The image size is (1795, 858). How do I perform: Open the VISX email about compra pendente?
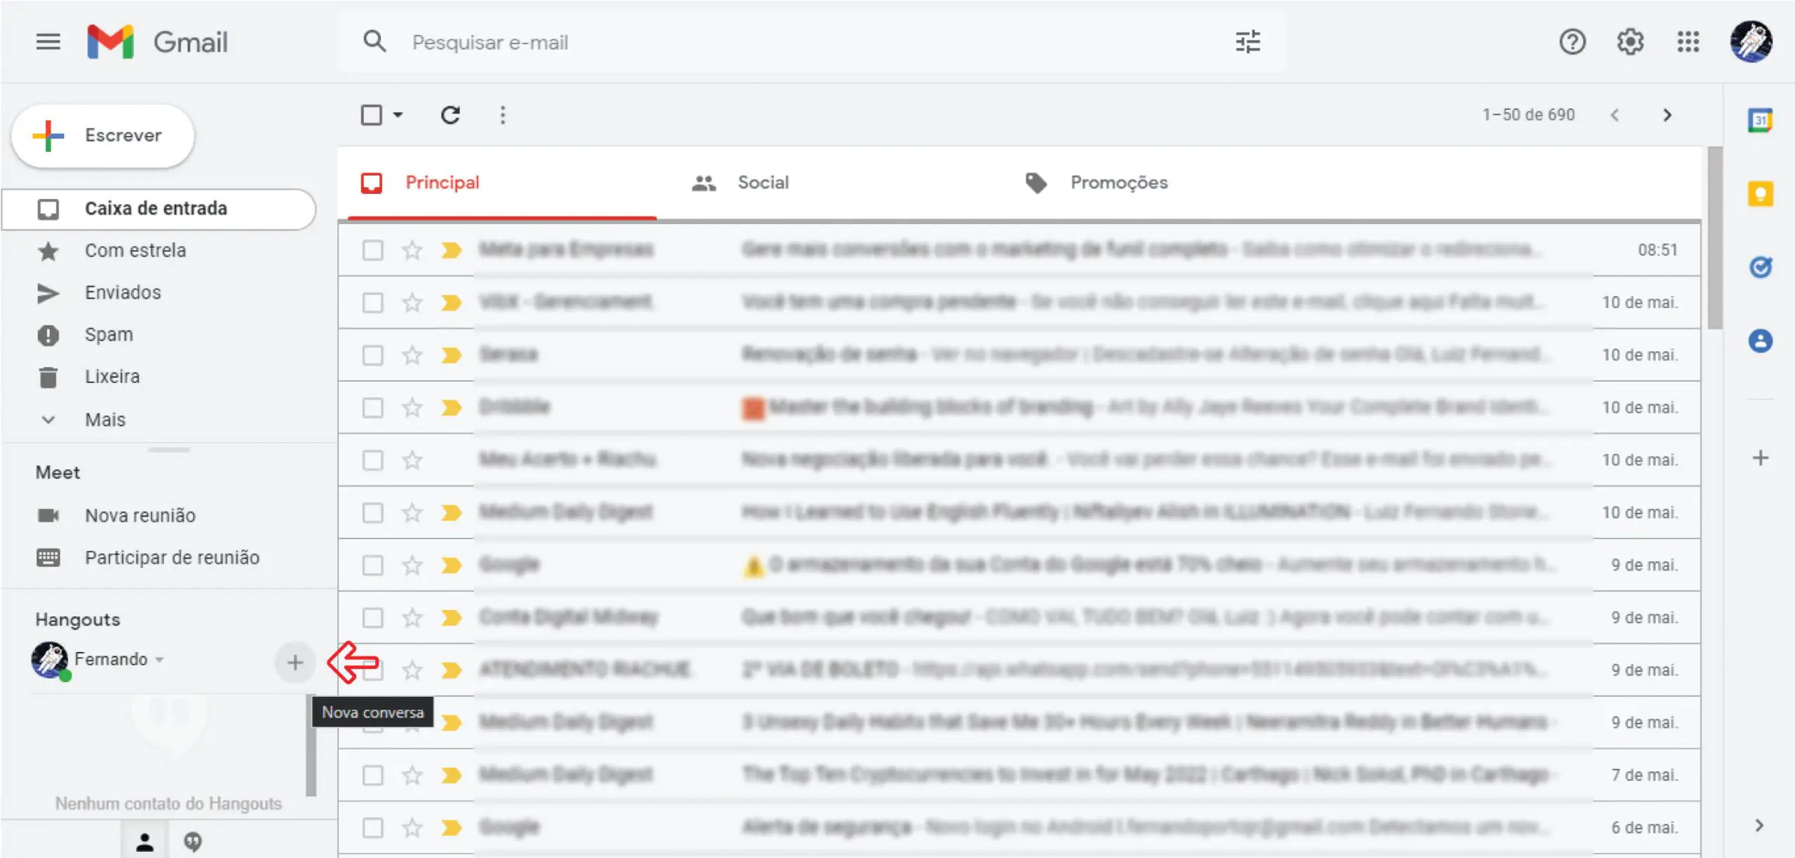[1020, 303]
